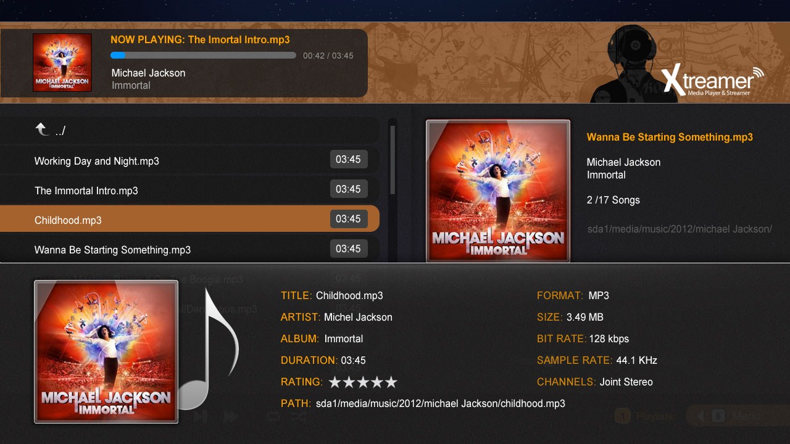The image size is (790, 444).
Task: Select the highlighted Childhood.mp3 track
Action: point(189,219)
